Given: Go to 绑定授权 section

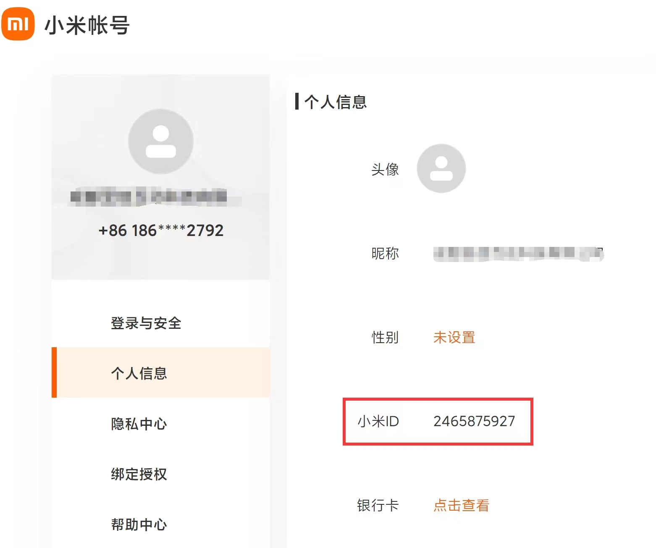Looking at the screenshot, I should pyautogui.click(x=139, y=474).
